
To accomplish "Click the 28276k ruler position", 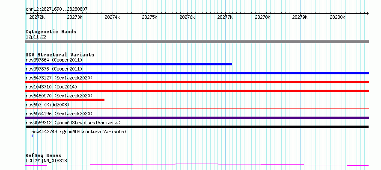I will pos(187,17).
